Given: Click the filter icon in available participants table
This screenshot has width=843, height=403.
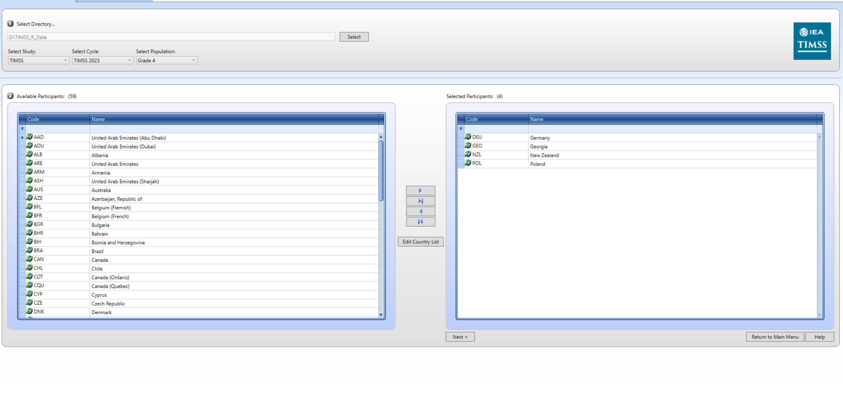Looking at the screenshot, I should 22,129.
